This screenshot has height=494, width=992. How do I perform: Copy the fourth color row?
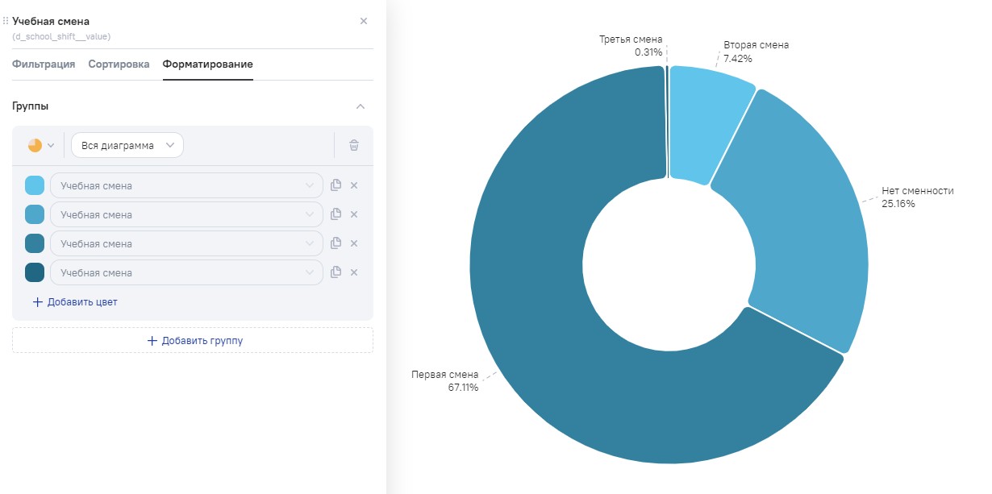point(336,272)
